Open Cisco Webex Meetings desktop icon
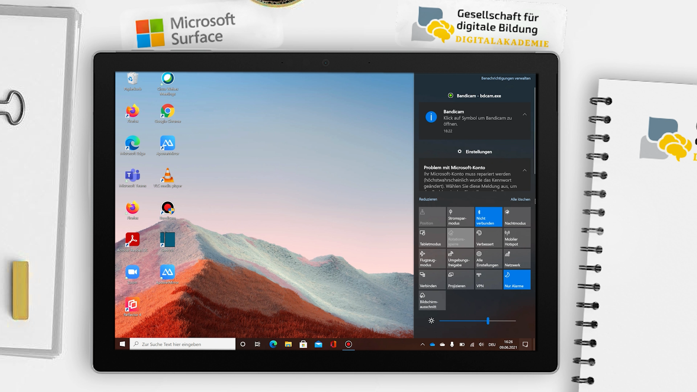Viewport: 697px width, 392px height. 168,84
